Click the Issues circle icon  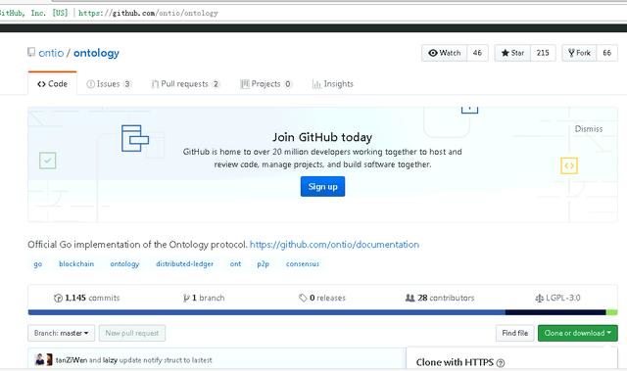[91, 84]
